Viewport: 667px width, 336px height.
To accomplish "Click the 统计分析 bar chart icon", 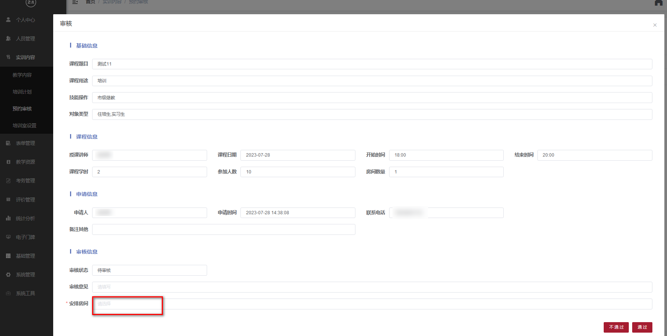I will 8,218.
